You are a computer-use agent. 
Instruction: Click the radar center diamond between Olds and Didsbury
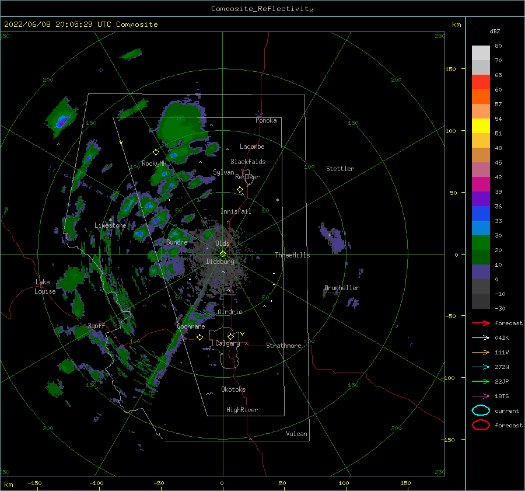[223, 254]
